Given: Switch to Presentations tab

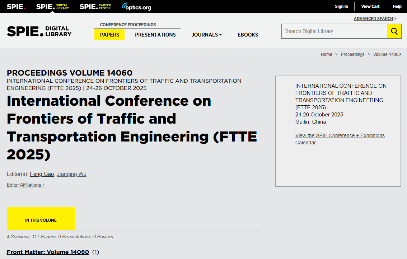Looking at the screenshot, I should [155, 35].
